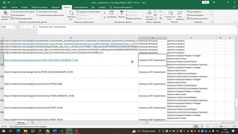Switch to Page Break Preview
This screenshot has height=134, width=238.
(x=208, y=127)
